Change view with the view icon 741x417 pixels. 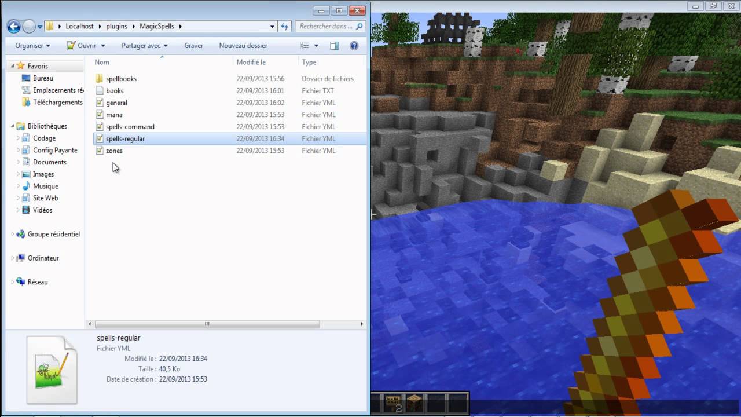click(305, 46)
